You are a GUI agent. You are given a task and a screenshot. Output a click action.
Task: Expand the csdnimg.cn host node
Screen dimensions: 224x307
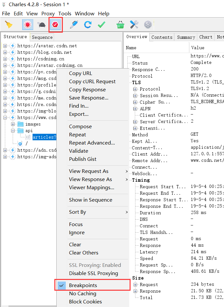coord(5,59)
